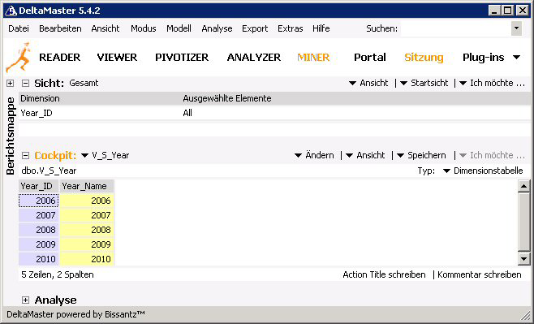The image size is (534, 324).
Task: Switch to MINER mode
Action: click(x=313, y=57)
